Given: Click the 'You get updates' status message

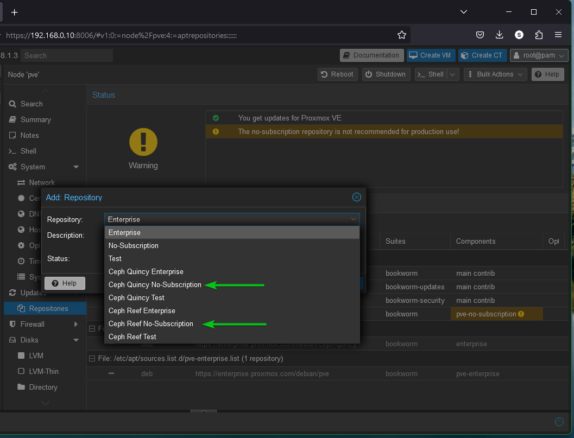Looking at the screenshot, I should click(x=384, y=118).
